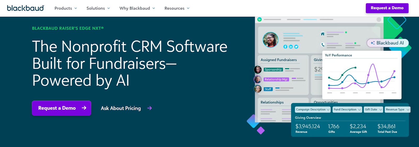
Task: Click the hero Request a Demo button
Action: [62, 108]
